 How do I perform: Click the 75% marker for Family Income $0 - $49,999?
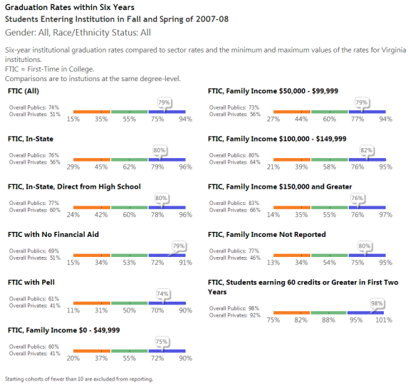(162, 342)
